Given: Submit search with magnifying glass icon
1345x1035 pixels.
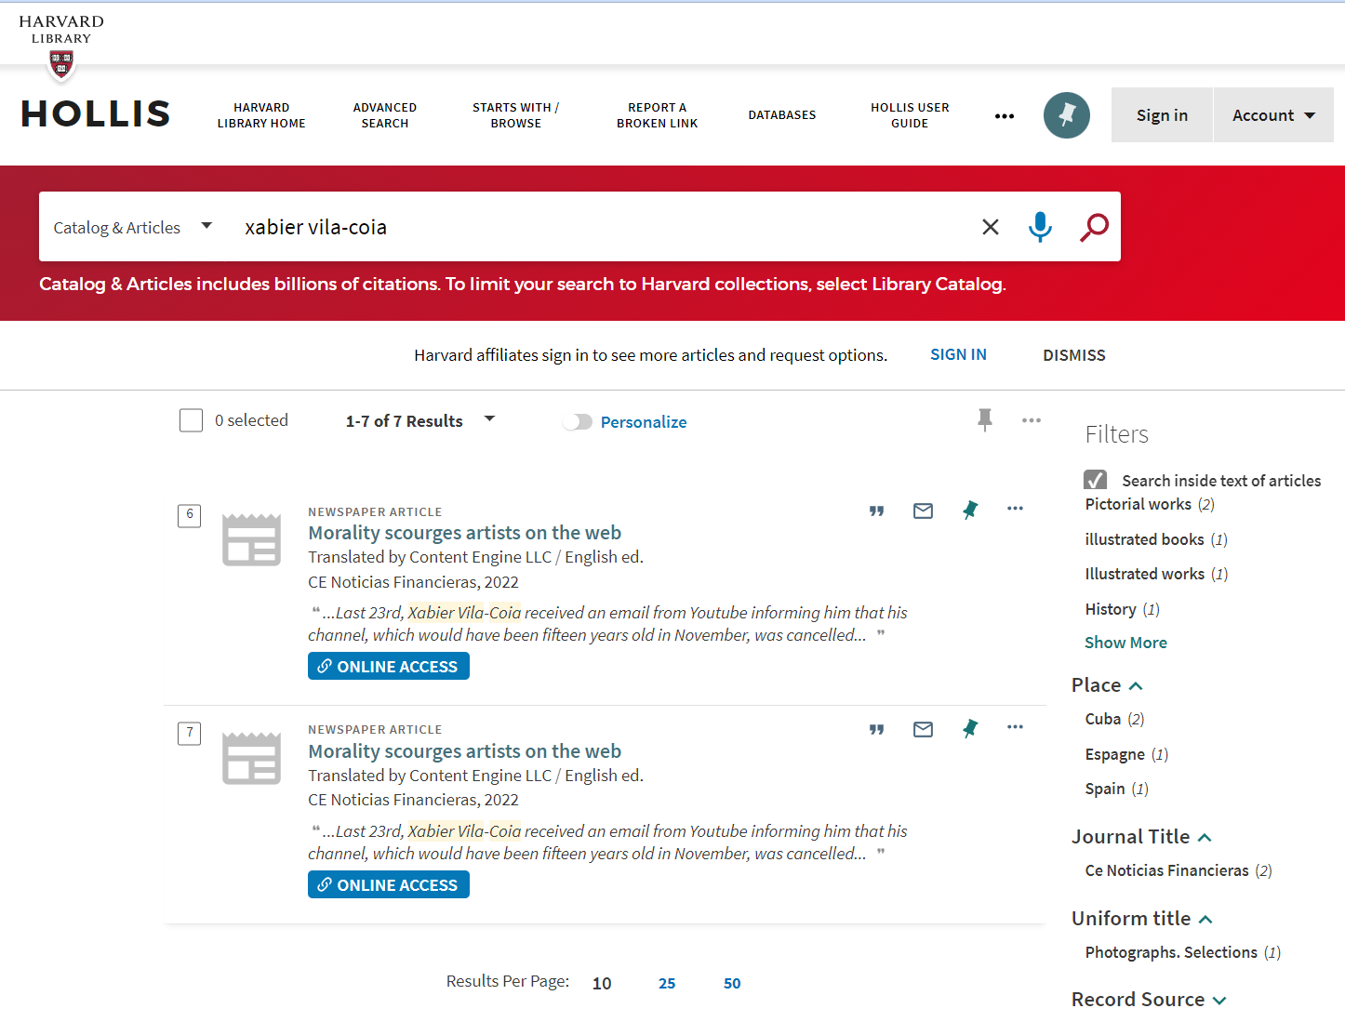Looking at the screenshot, I should [x=1094, y=227].
